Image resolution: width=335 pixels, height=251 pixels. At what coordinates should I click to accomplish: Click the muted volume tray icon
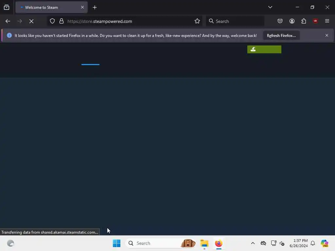pos(282,243)
